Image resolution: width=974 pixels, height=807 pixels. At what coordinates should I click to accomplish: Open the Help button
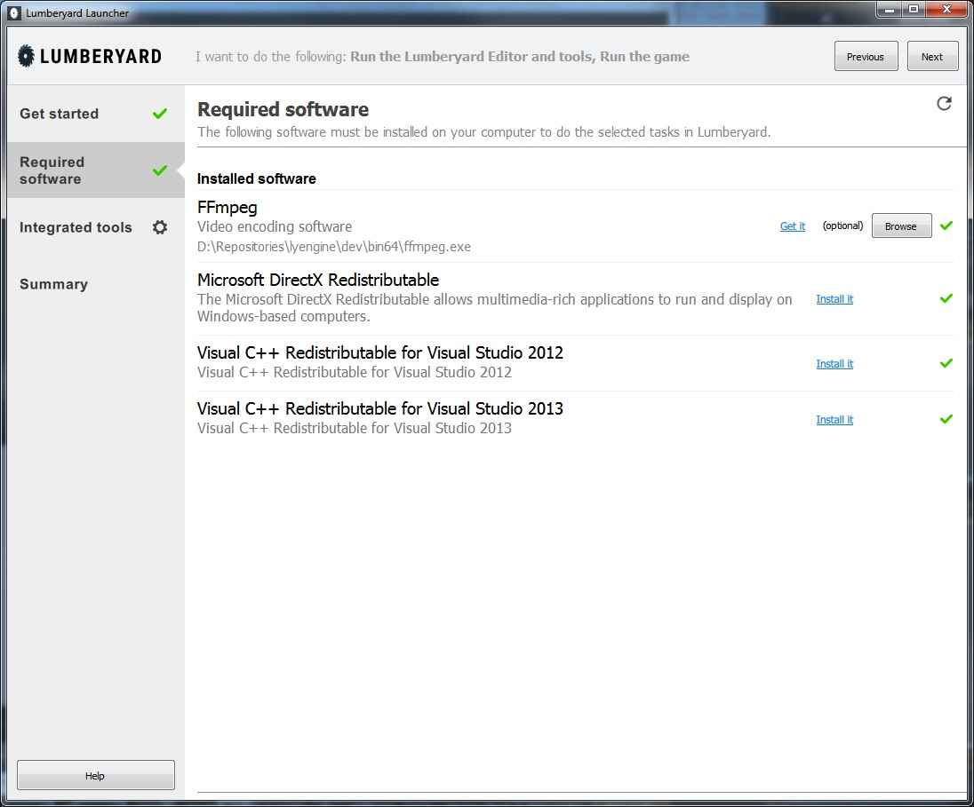(96, 775)
